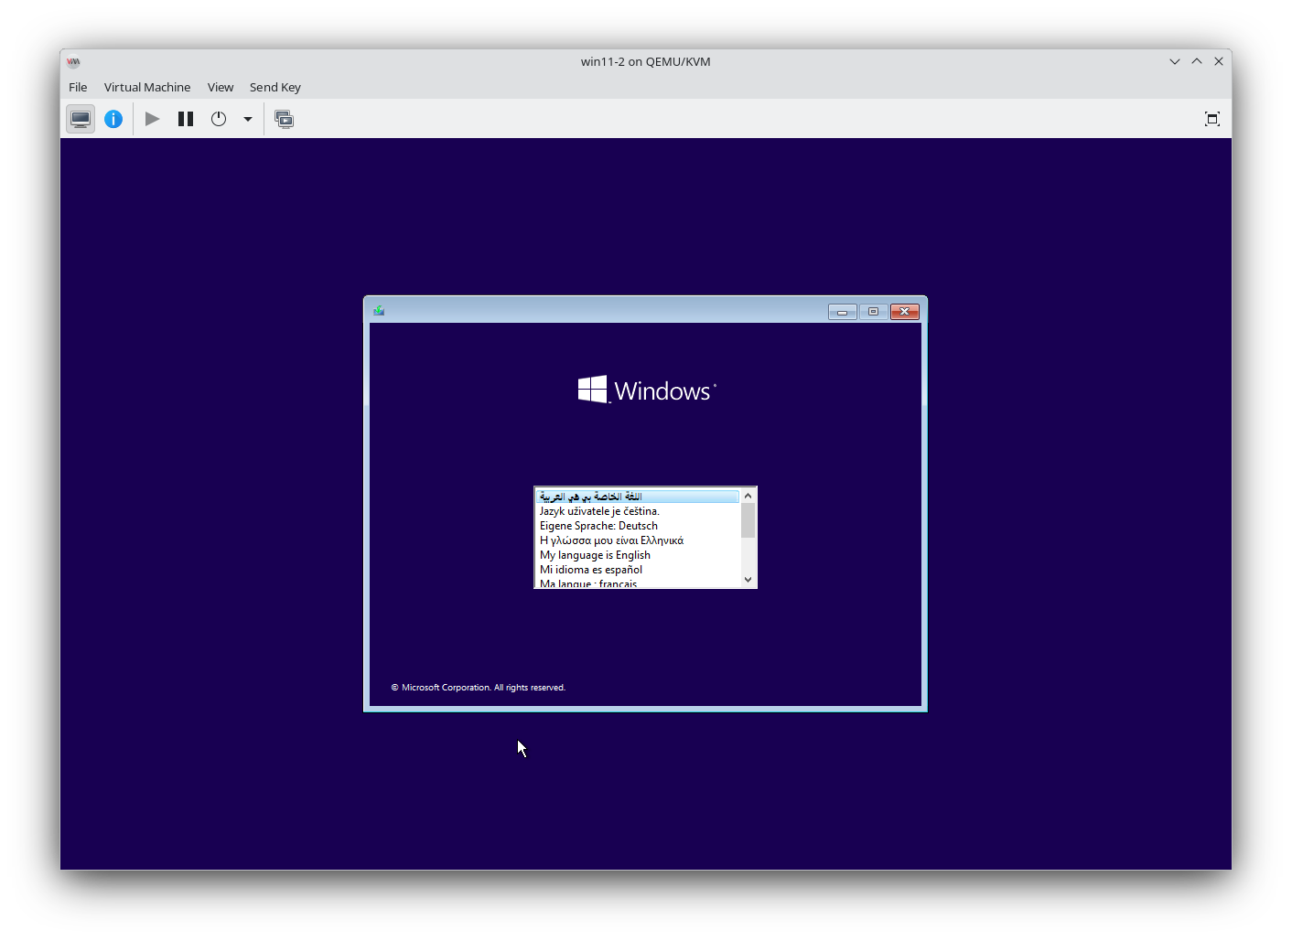
Task: Click Windows Setup title bar icon
Action: 379,311
